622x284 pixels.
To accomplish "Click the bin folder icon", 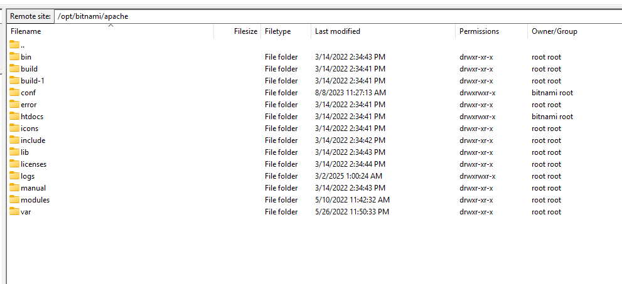I will pos(14,57).
